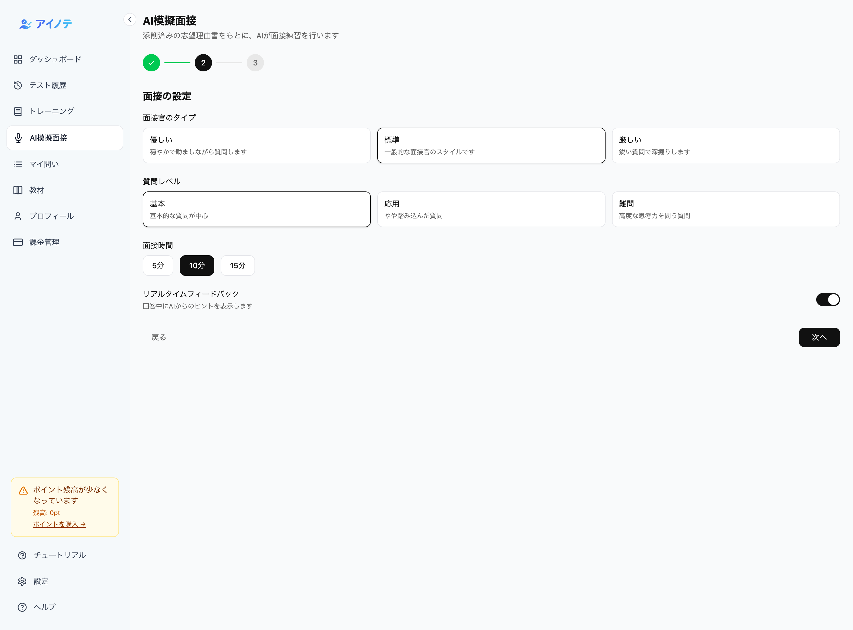
Task: Click the microphone icon for AI模擬面接
Action: point(18,138)
